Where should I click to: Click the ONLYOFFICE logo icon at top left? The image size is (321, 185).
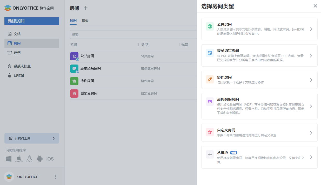click(8, 8)
